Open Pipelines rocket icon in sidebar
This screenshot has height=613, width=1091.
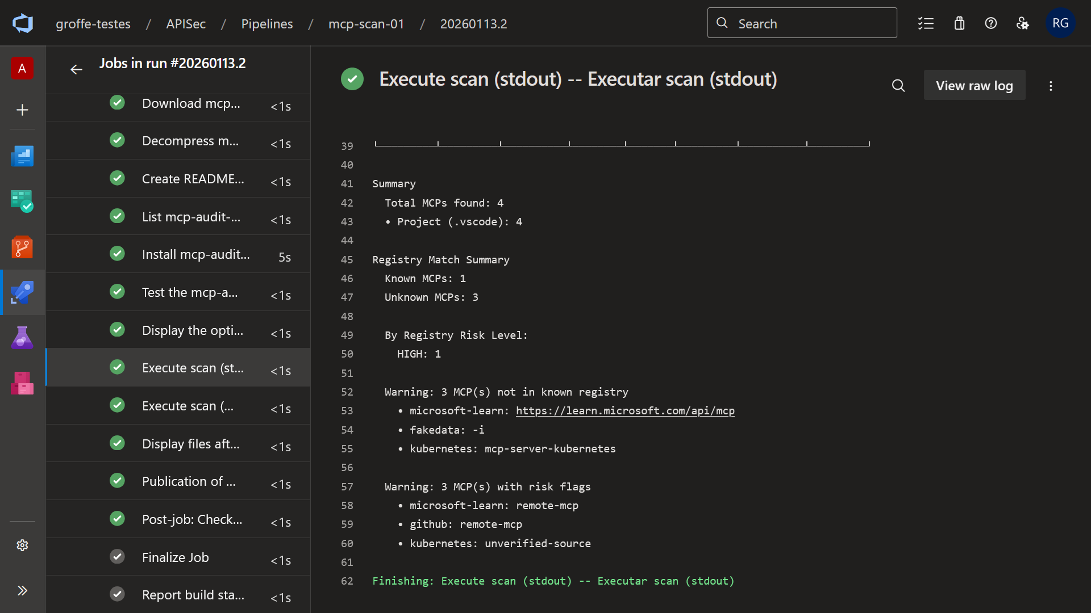22,292
